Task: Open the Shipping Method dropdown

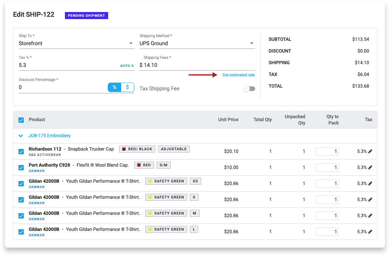Action: [197, 44]
